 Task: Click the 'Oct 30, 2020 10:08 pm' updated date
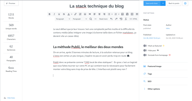(x=174, y=38)
